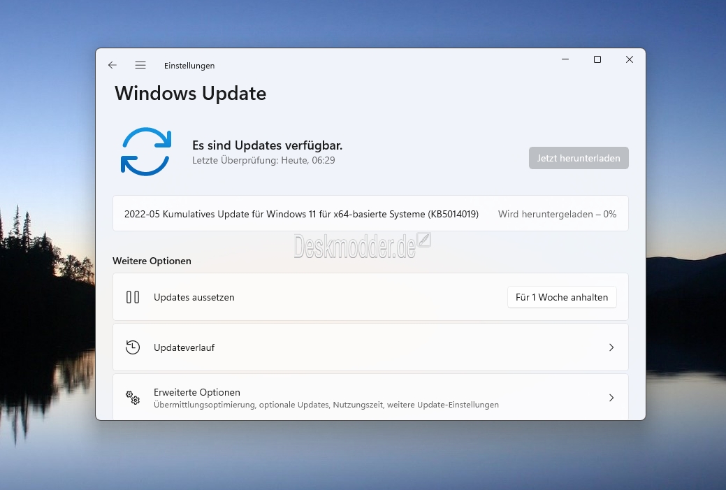Open the hamburger navigation menu
This screenshot has height=490, width=726.
click(140, 65)
